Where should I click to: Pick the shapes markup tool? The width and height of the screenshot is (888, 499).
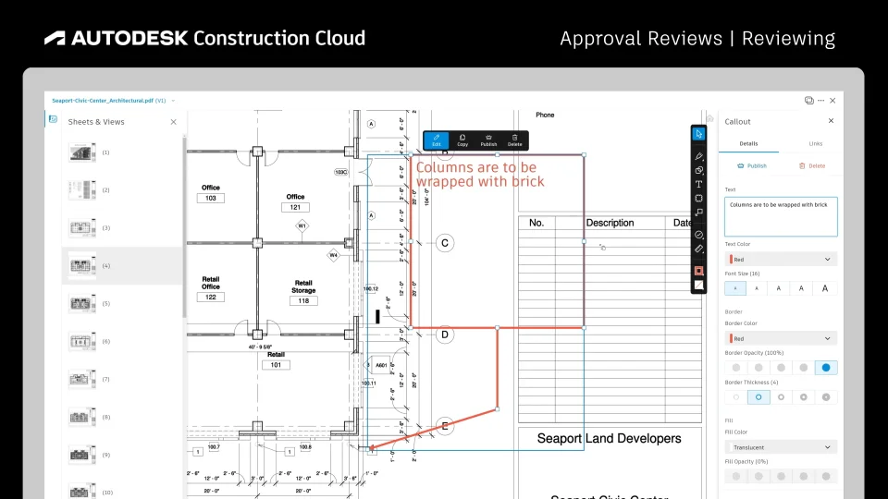point(699,170)
